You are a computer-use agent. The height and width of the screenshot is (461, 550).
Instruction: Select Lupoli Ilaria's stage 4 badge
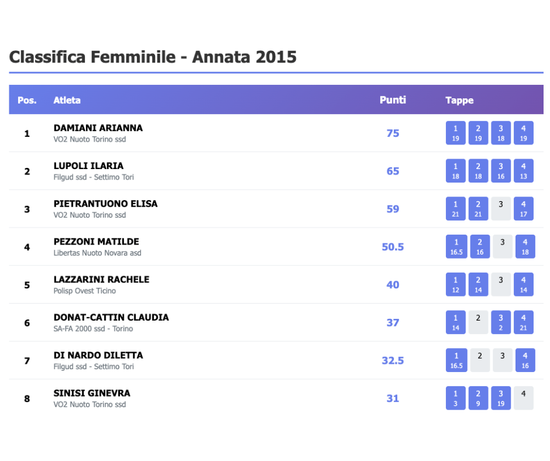(523, 171)
